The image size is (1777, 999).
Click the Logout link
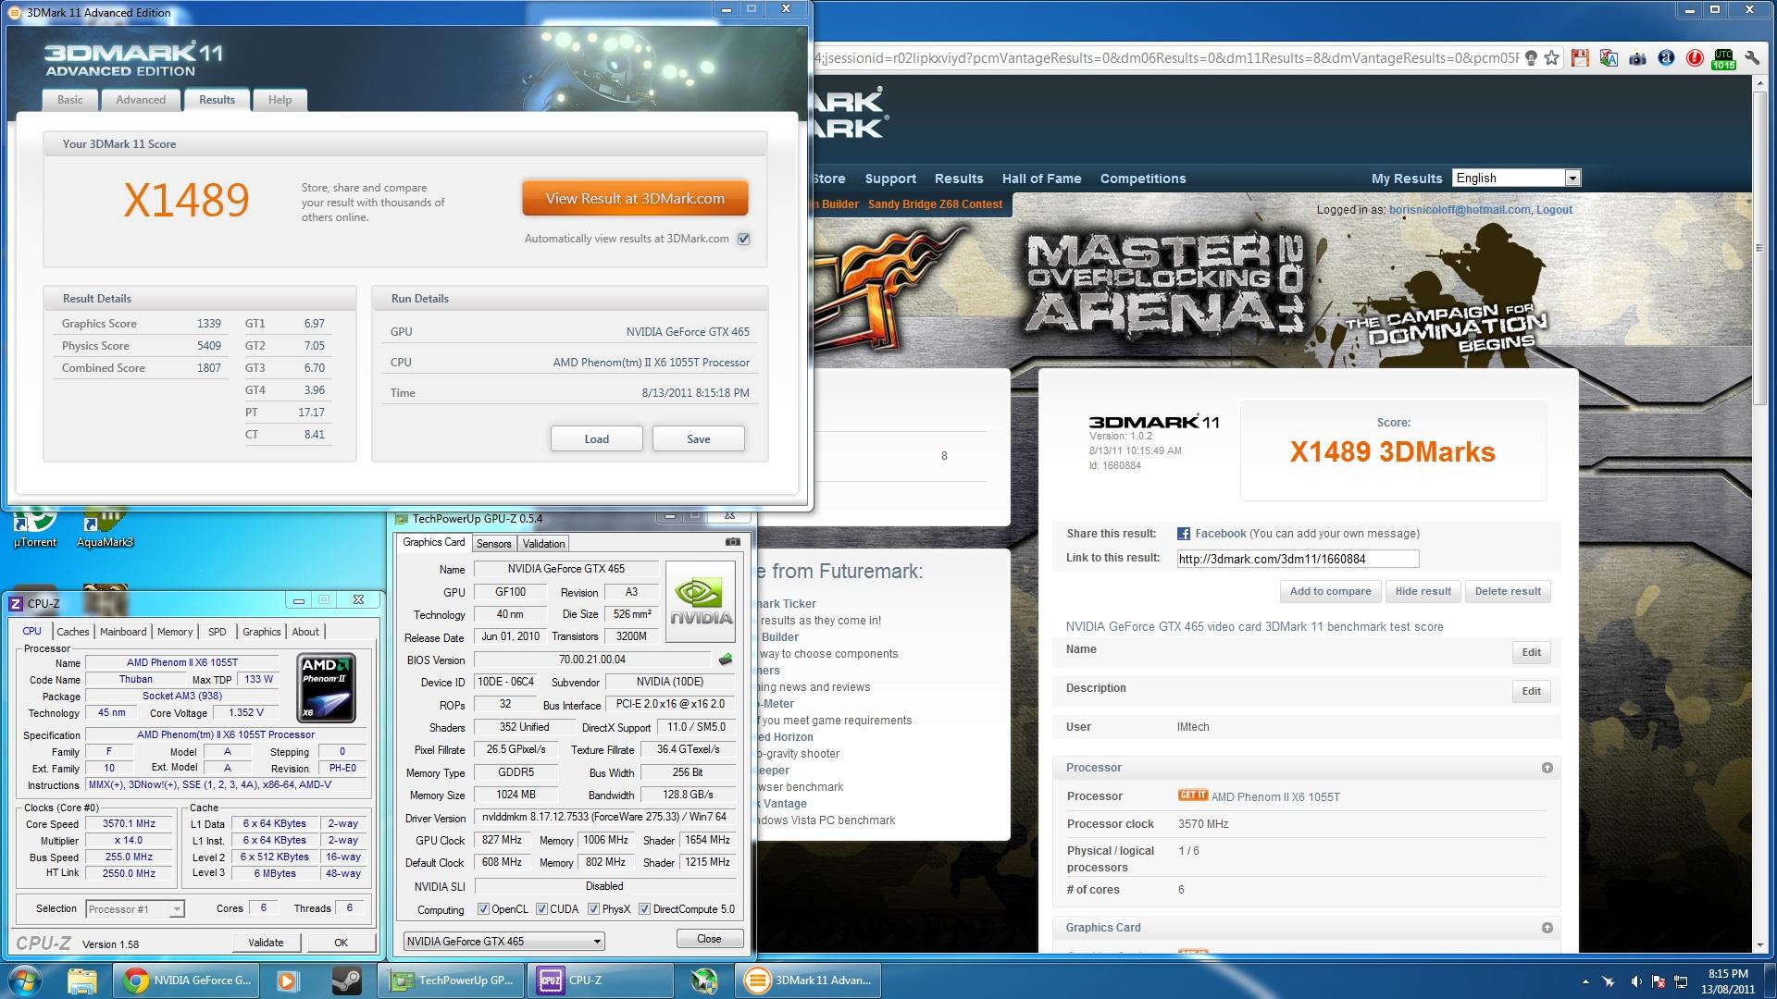(x=1554, y=210)
